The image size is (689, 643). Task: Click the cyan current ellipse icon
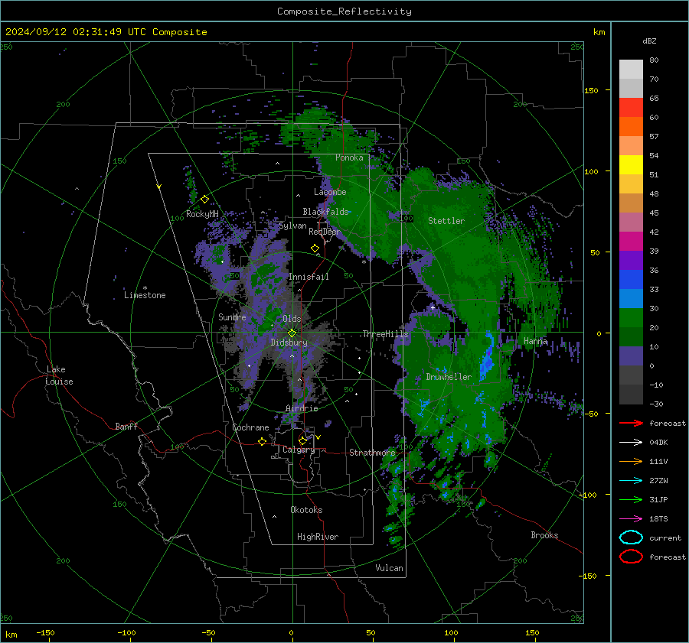coord(631,537)
